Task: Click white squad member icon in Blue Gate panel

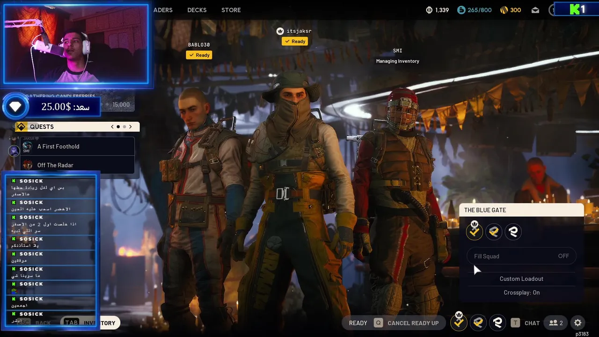Action: pos(513,231)
